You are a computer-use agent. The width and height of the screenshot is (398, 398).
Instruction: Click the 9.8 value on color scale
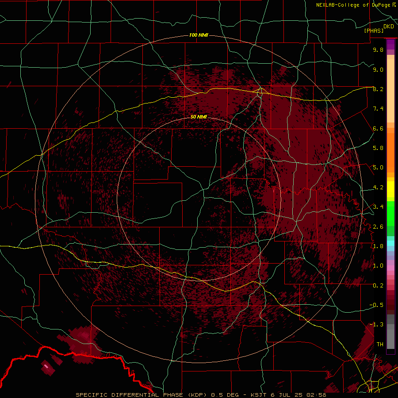378,50
